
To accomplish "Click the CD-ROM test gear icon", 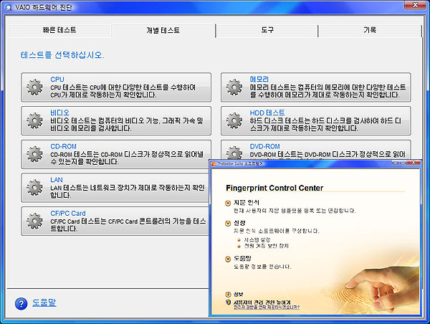I will point(34,154).
